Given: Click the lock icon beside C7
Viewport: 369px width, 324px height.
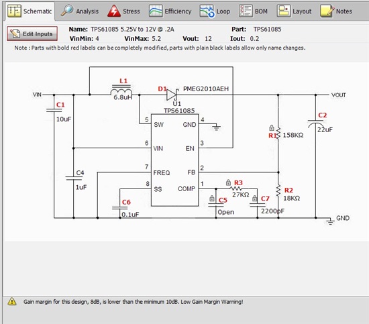Looking at the screenshot, I should point(255,199).
